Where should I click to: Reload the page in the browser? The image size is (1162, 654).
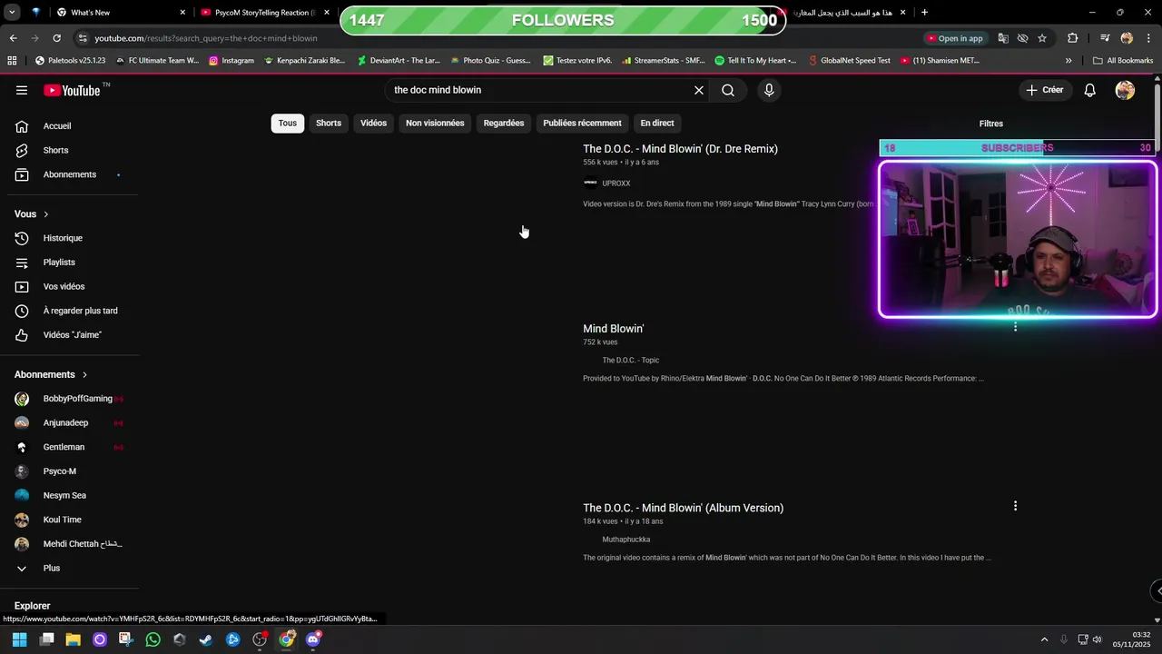point(56,38)
